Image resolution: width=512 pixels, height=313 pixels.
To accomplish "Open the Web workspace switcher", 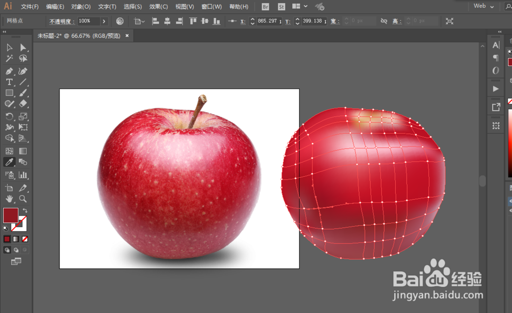I will (484, 6).
